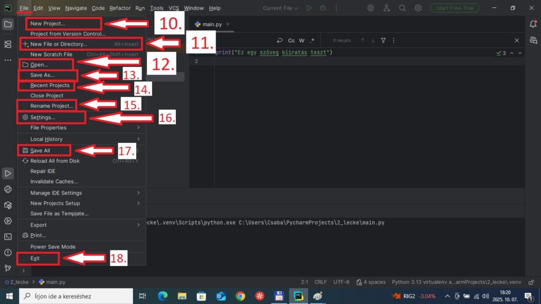Image resolution: width=541 pixels, height=304 pixels.
Task: Toggle Match Case (Cc) in find bar
Action: (x=291, y=41)
